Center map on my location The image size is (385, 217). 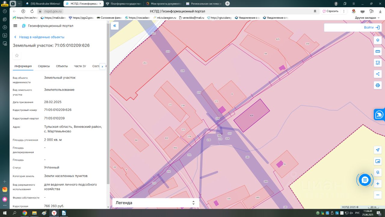tap(378, 150)
